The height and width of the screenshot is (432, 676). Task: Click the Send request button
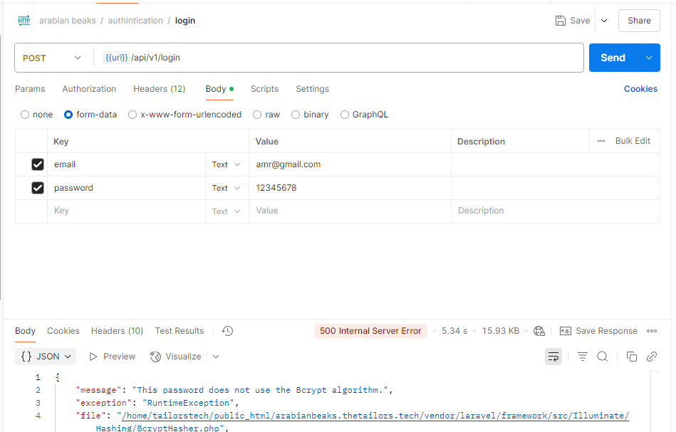(x=612, y=58)
